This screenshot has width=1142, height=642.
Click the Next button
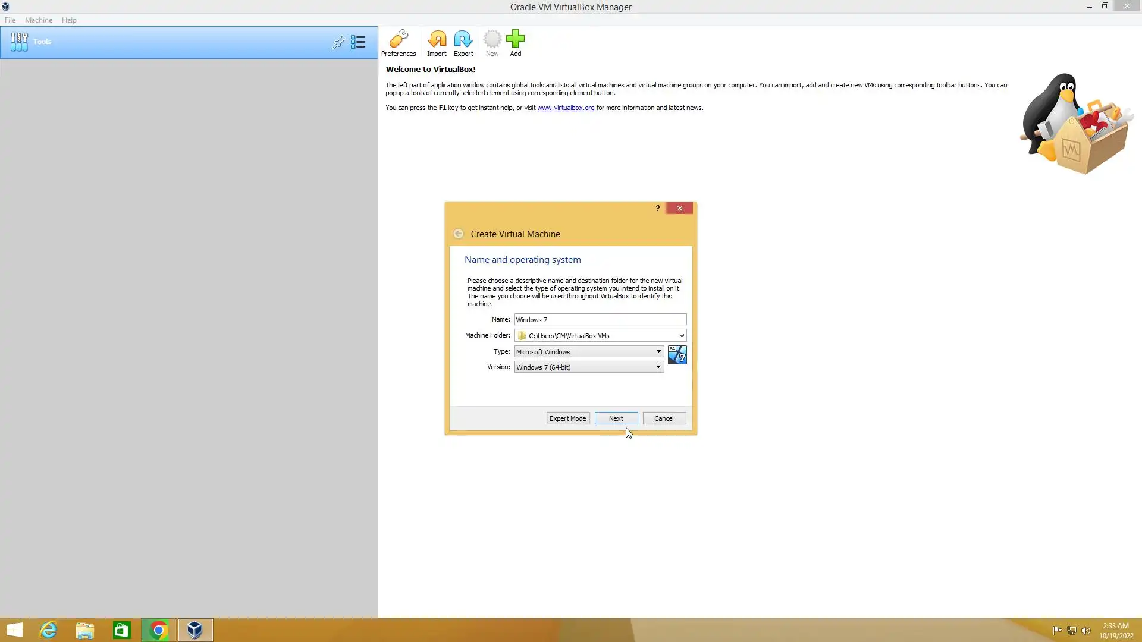(616, 418)
